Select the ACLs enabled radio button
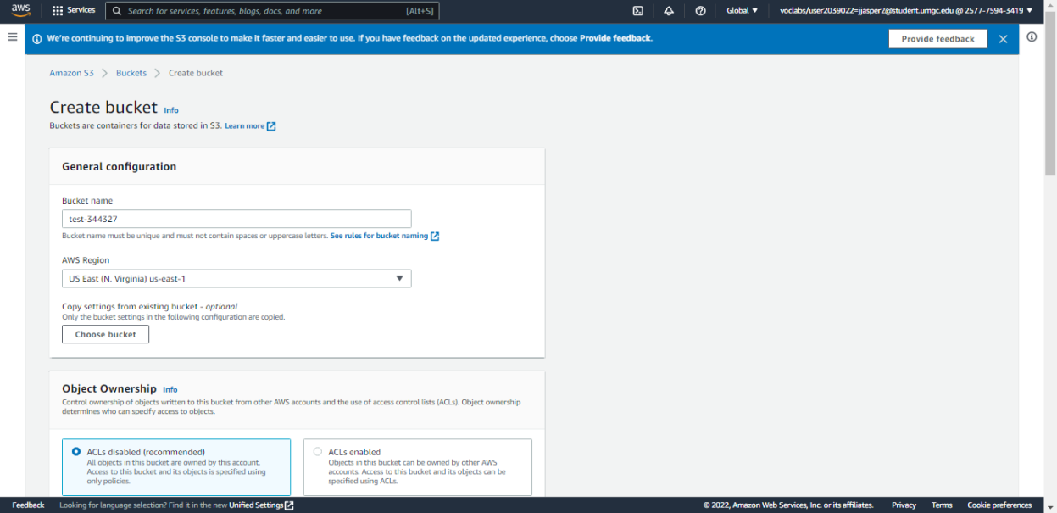Screen dimensions: 1057x513 click(x=318, y=452)
